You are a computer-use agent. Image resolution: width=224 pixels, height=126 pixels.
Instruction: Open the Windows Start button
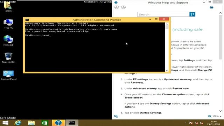point(6,123)
